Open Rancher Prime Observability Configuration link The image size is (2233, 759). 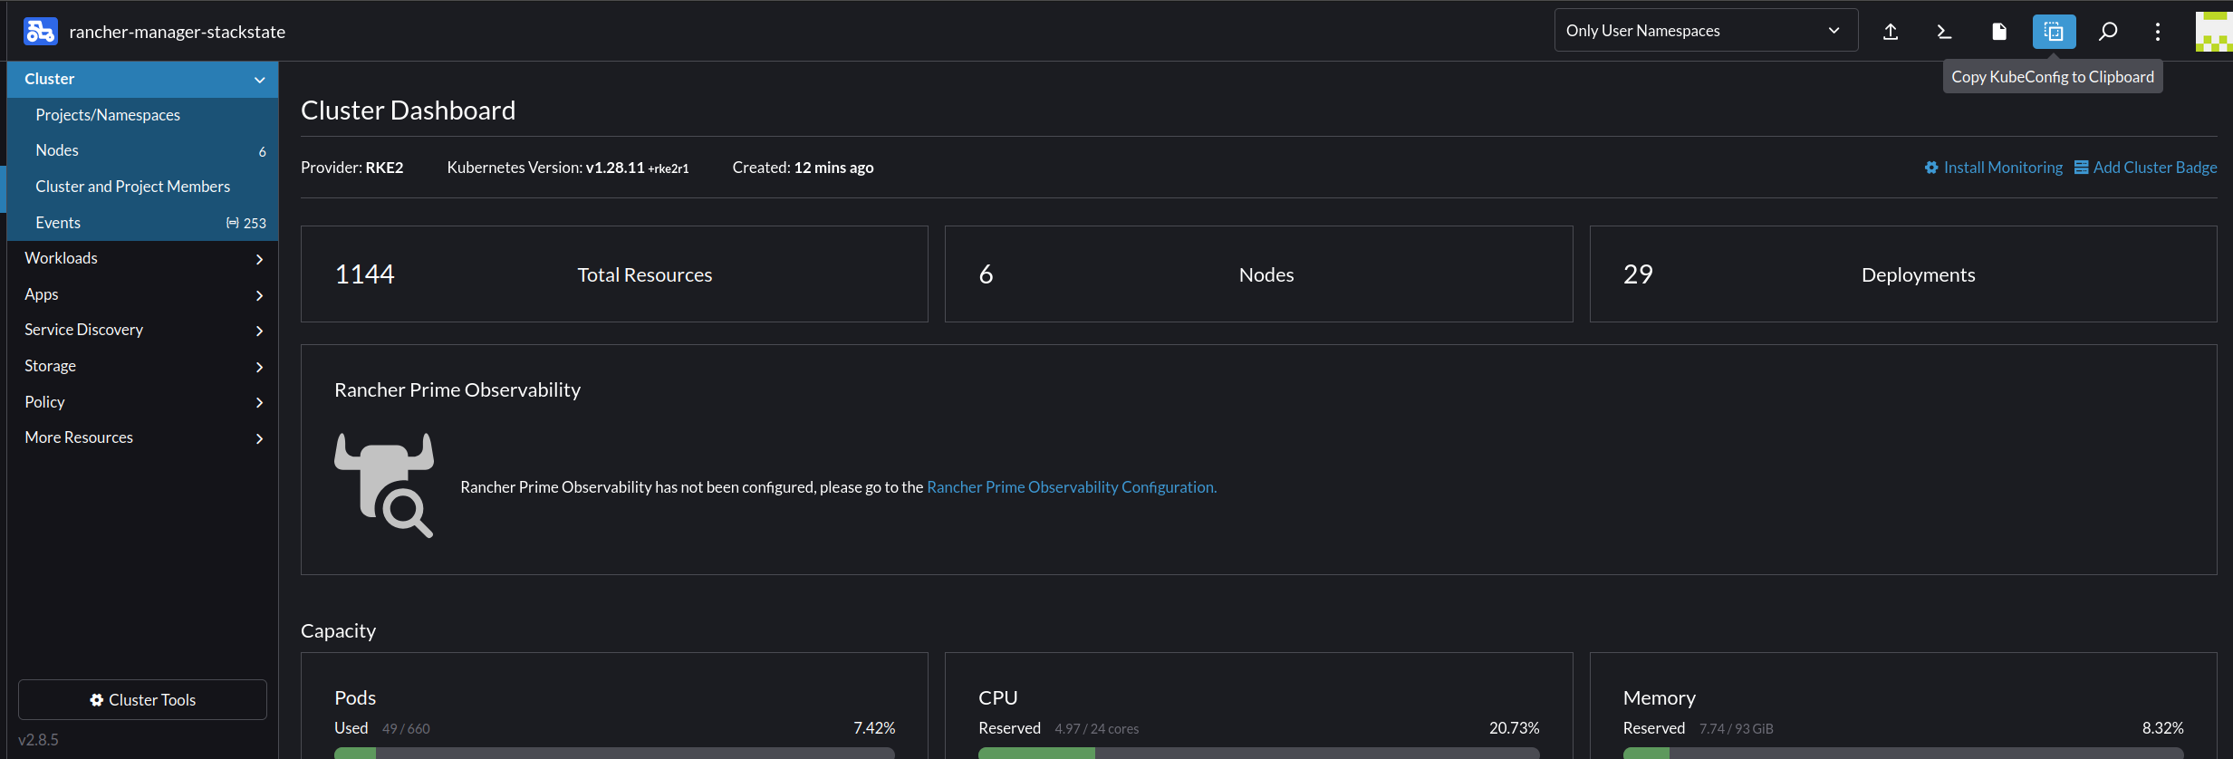1071,487
